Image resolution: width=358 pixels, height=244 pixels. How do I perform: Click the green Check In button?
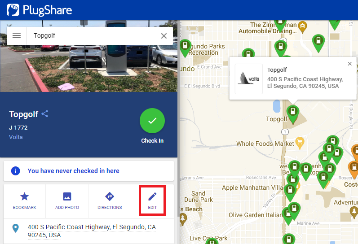click(x=152, y=121)
